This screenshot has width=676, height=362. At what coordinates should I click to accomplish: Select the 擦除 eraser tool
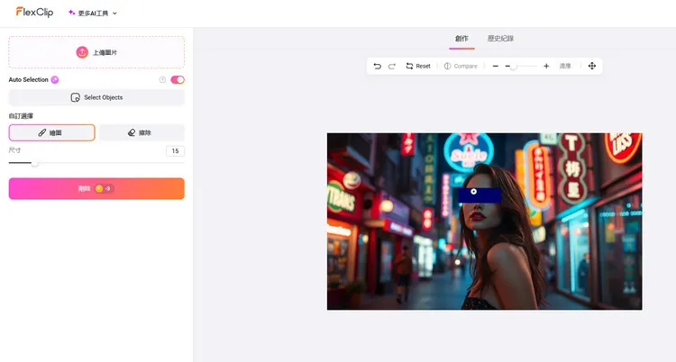[142, 132]
